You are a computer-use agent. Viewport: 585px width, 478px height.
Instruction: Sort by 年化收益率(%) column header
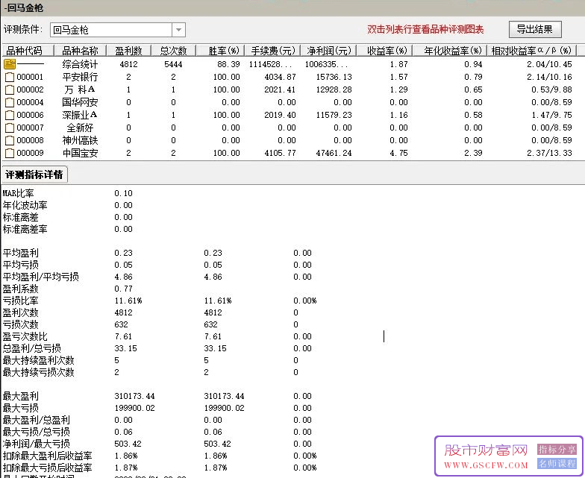(x=449, y=51)
